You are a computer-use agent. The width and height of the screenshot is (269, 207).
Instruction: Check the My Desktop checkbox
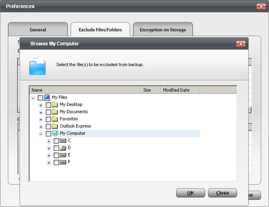pyautogui.click(x=48, y=105)
